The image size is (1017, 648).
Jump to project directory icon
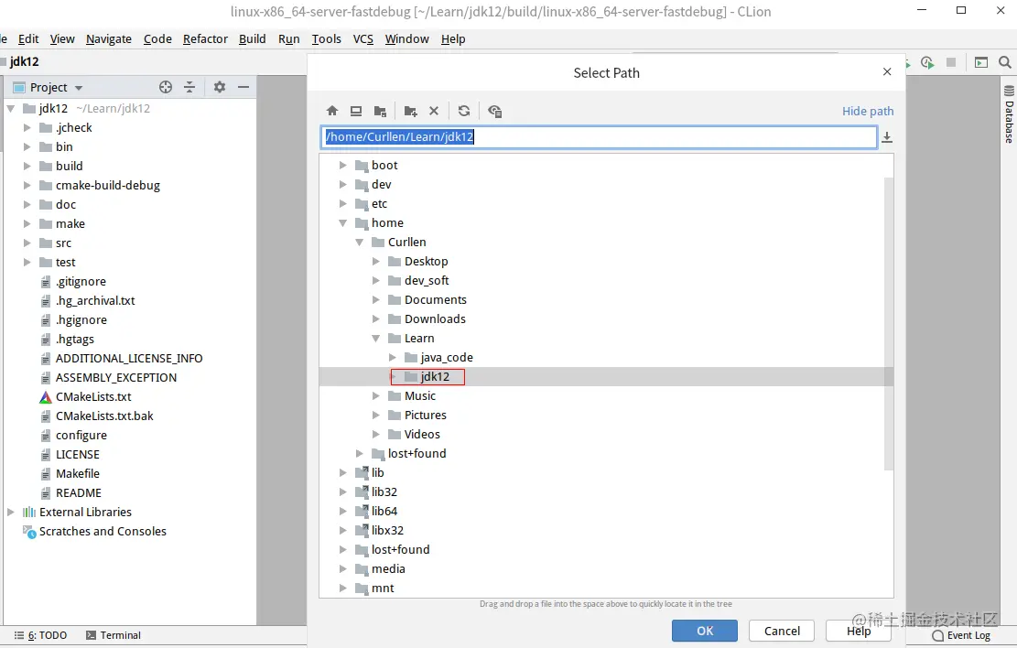pos(380,111)
